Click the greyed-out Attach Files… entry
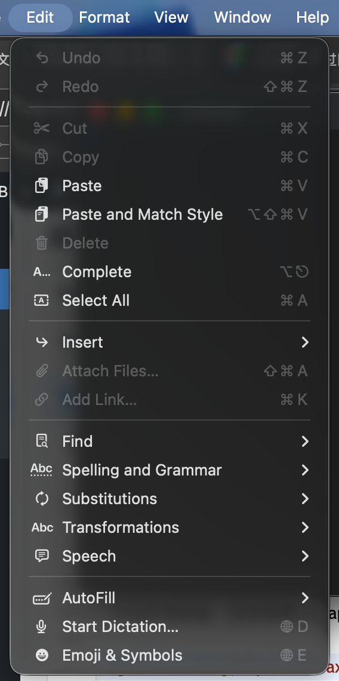 click(x=169, y=371)
